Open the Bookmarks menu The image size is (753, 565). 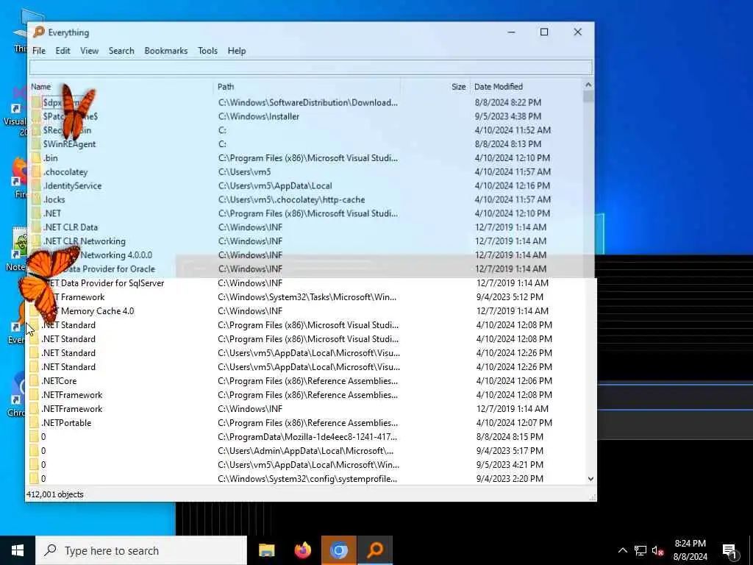165,51
